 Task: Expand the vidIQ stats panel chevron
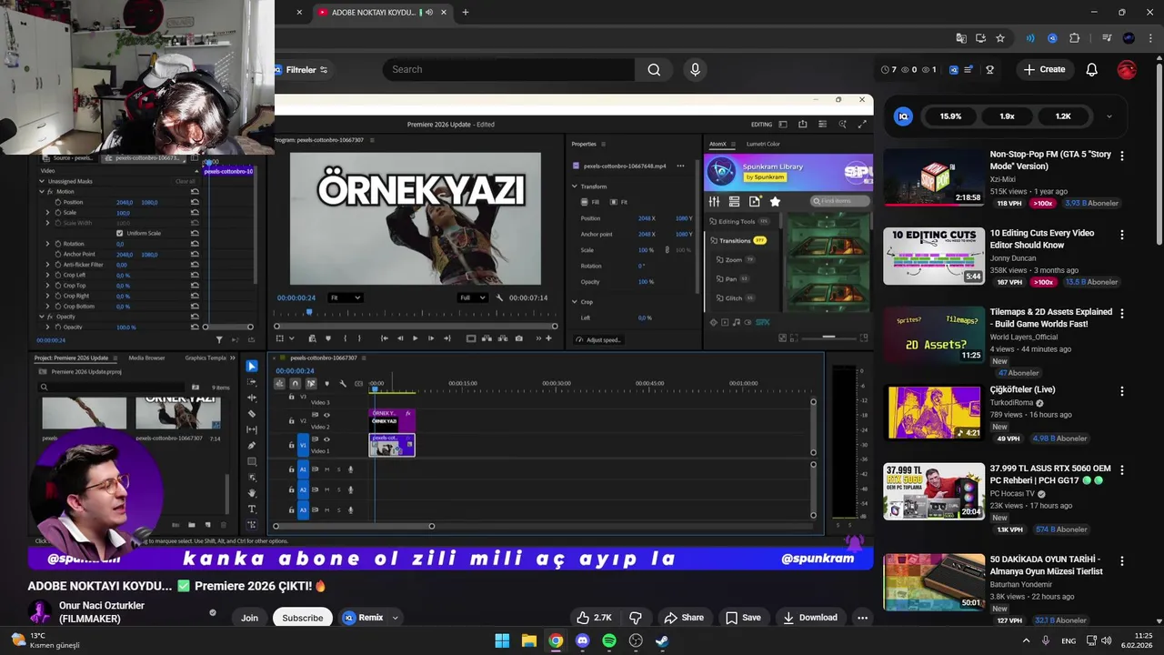1109,116
